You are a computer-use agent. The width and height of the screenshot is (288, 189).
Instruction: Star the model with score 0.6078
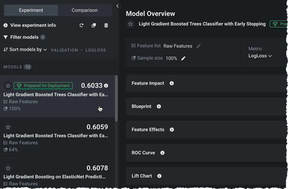[8, 168]
